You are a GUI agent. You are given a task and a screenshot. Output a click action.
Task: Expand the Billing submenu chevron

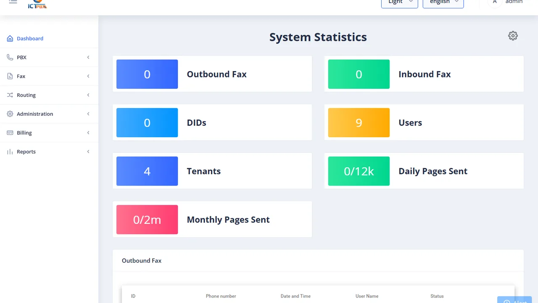pyautogui.click(x=88, y=133)
